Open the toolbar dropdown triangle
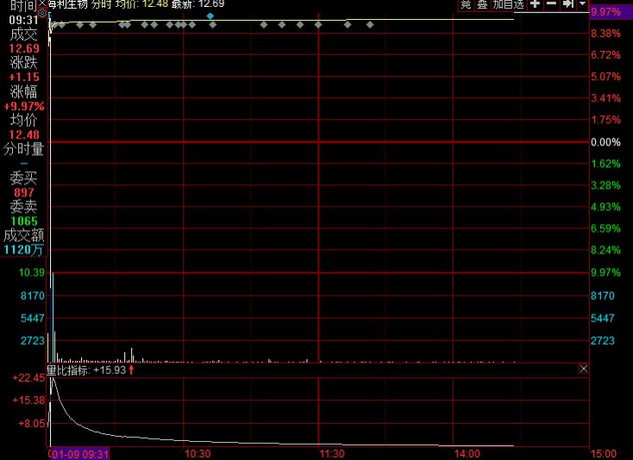 click(x=582, y=4)
